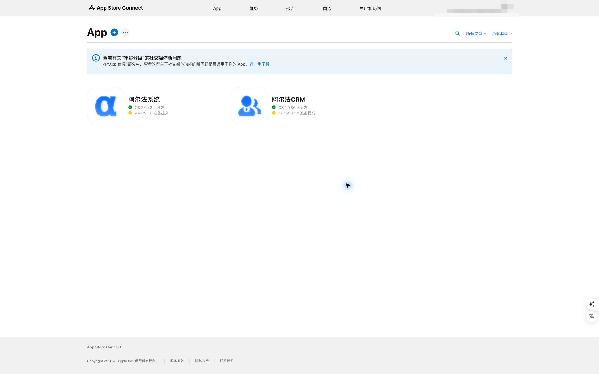Open the 阿尔法CRM app title
Screen dimensions: 599x374
point(288,100)
